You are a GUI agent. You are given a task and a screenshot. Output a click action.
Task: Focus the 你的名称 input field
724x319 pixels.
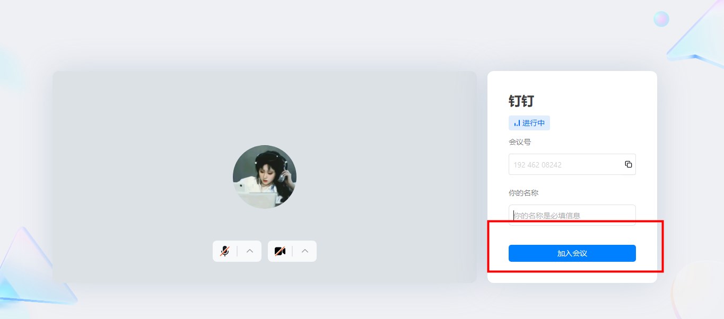[x=572, y=215]
